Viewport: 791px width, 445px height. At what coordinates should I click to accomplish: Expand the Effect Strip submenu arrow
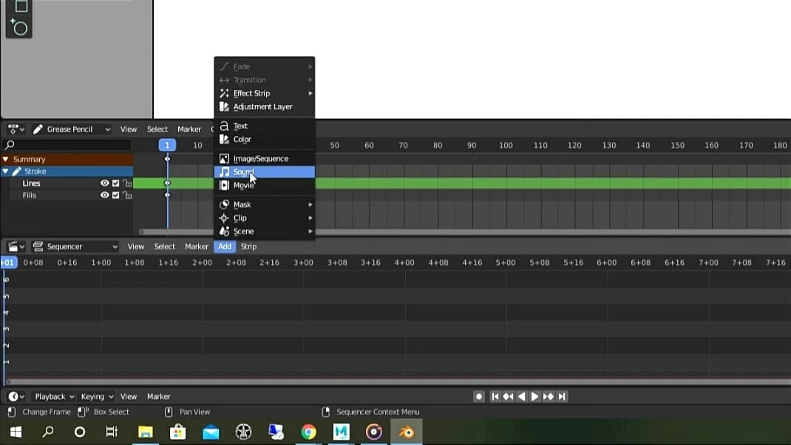pyautogui.click(x=310, y=93)
